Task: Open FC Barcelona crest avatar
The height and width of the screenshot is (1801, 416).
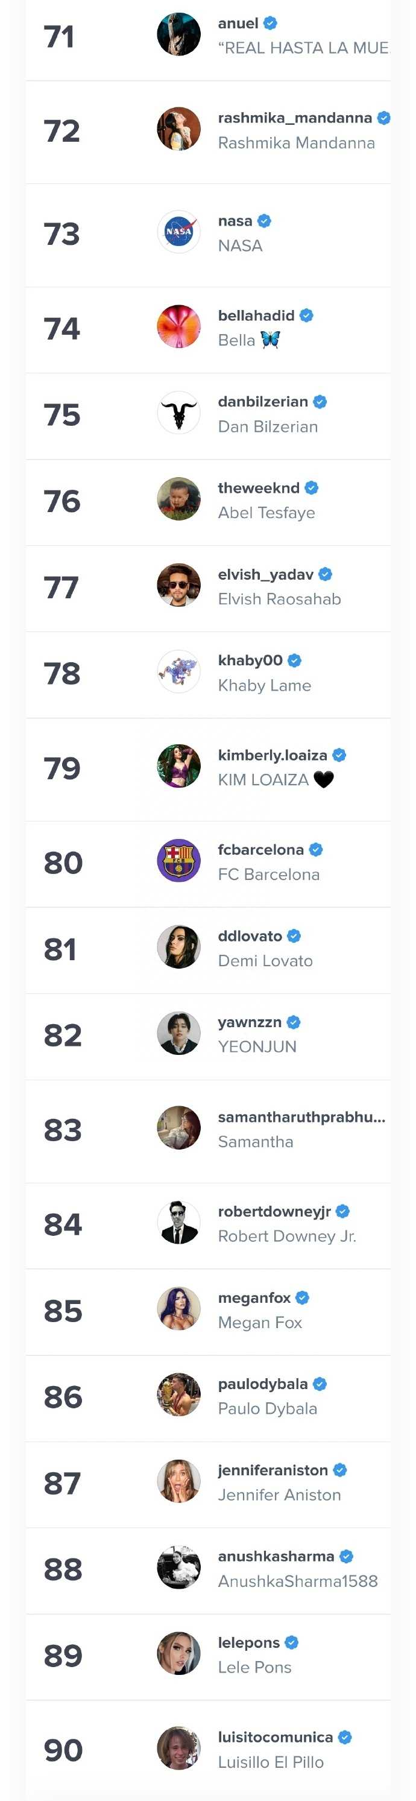Action: 178,861
